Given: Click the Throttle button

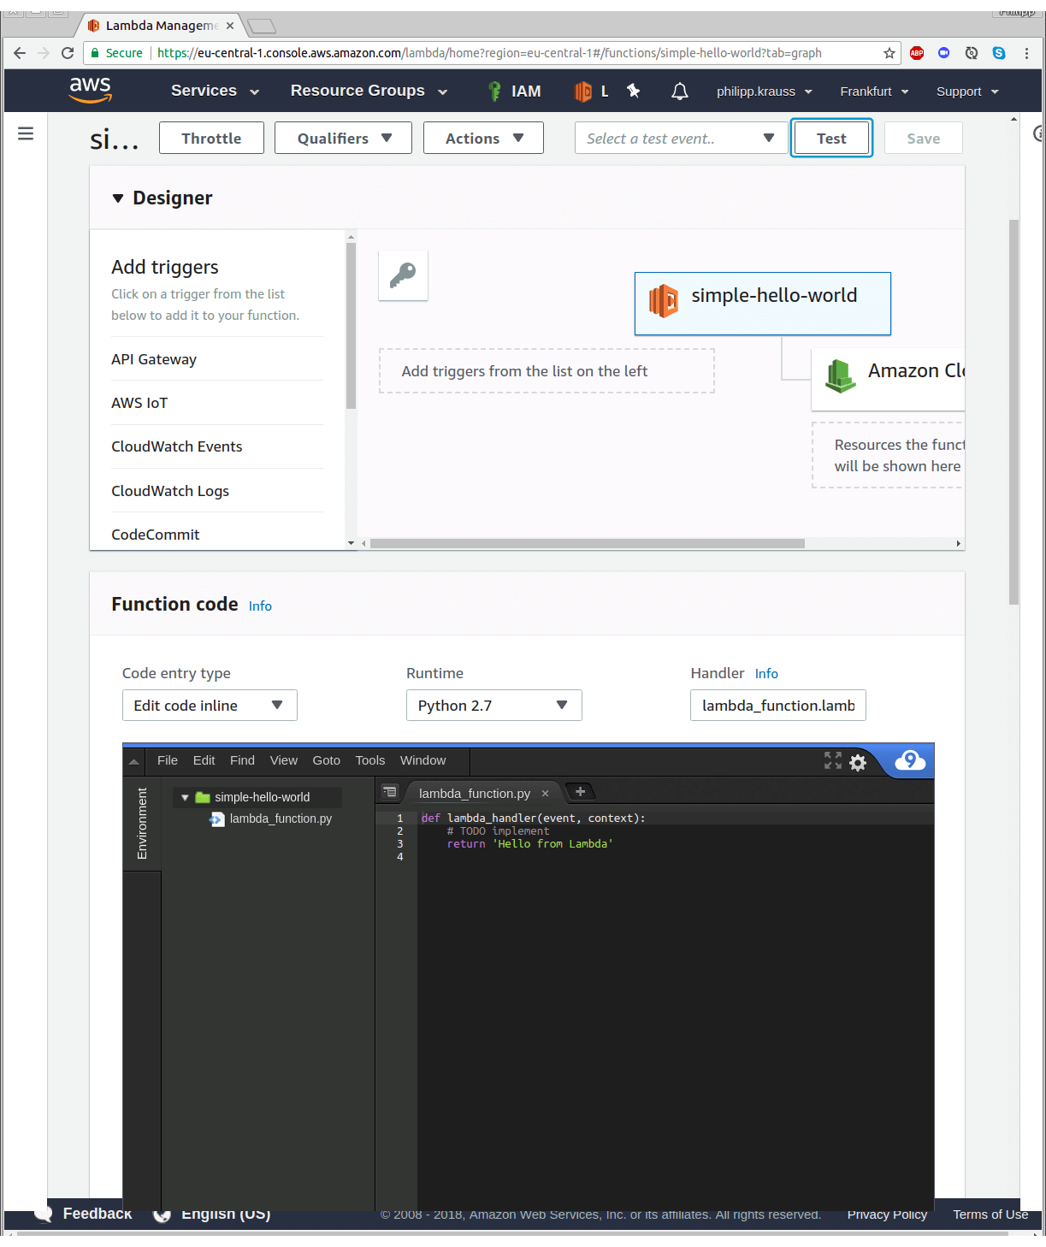Looking at the screenshot, I should [x=211, y=139].
